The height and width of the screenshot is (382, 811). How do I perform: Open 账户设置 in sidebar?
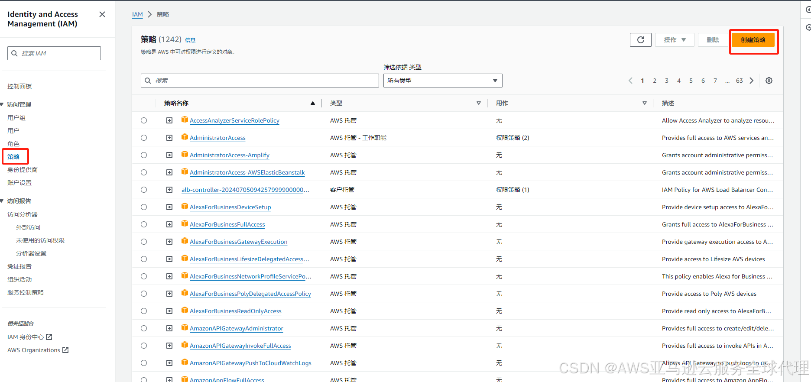19,183
